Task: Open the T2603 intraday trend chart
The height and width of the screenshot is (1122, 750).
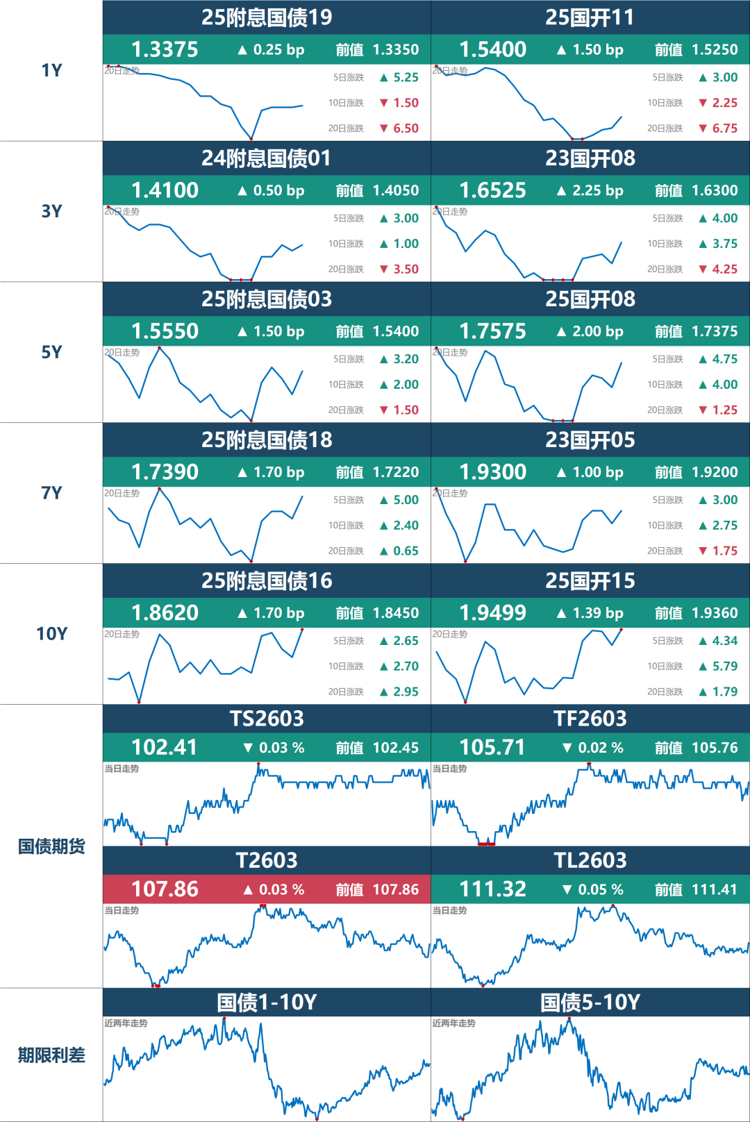Action: pyautogui.click(x=267, y=945)
